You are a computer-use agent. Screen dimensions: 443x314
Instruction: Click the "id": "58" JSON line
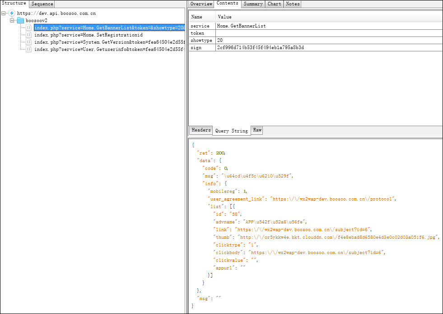tap(228, 214)
